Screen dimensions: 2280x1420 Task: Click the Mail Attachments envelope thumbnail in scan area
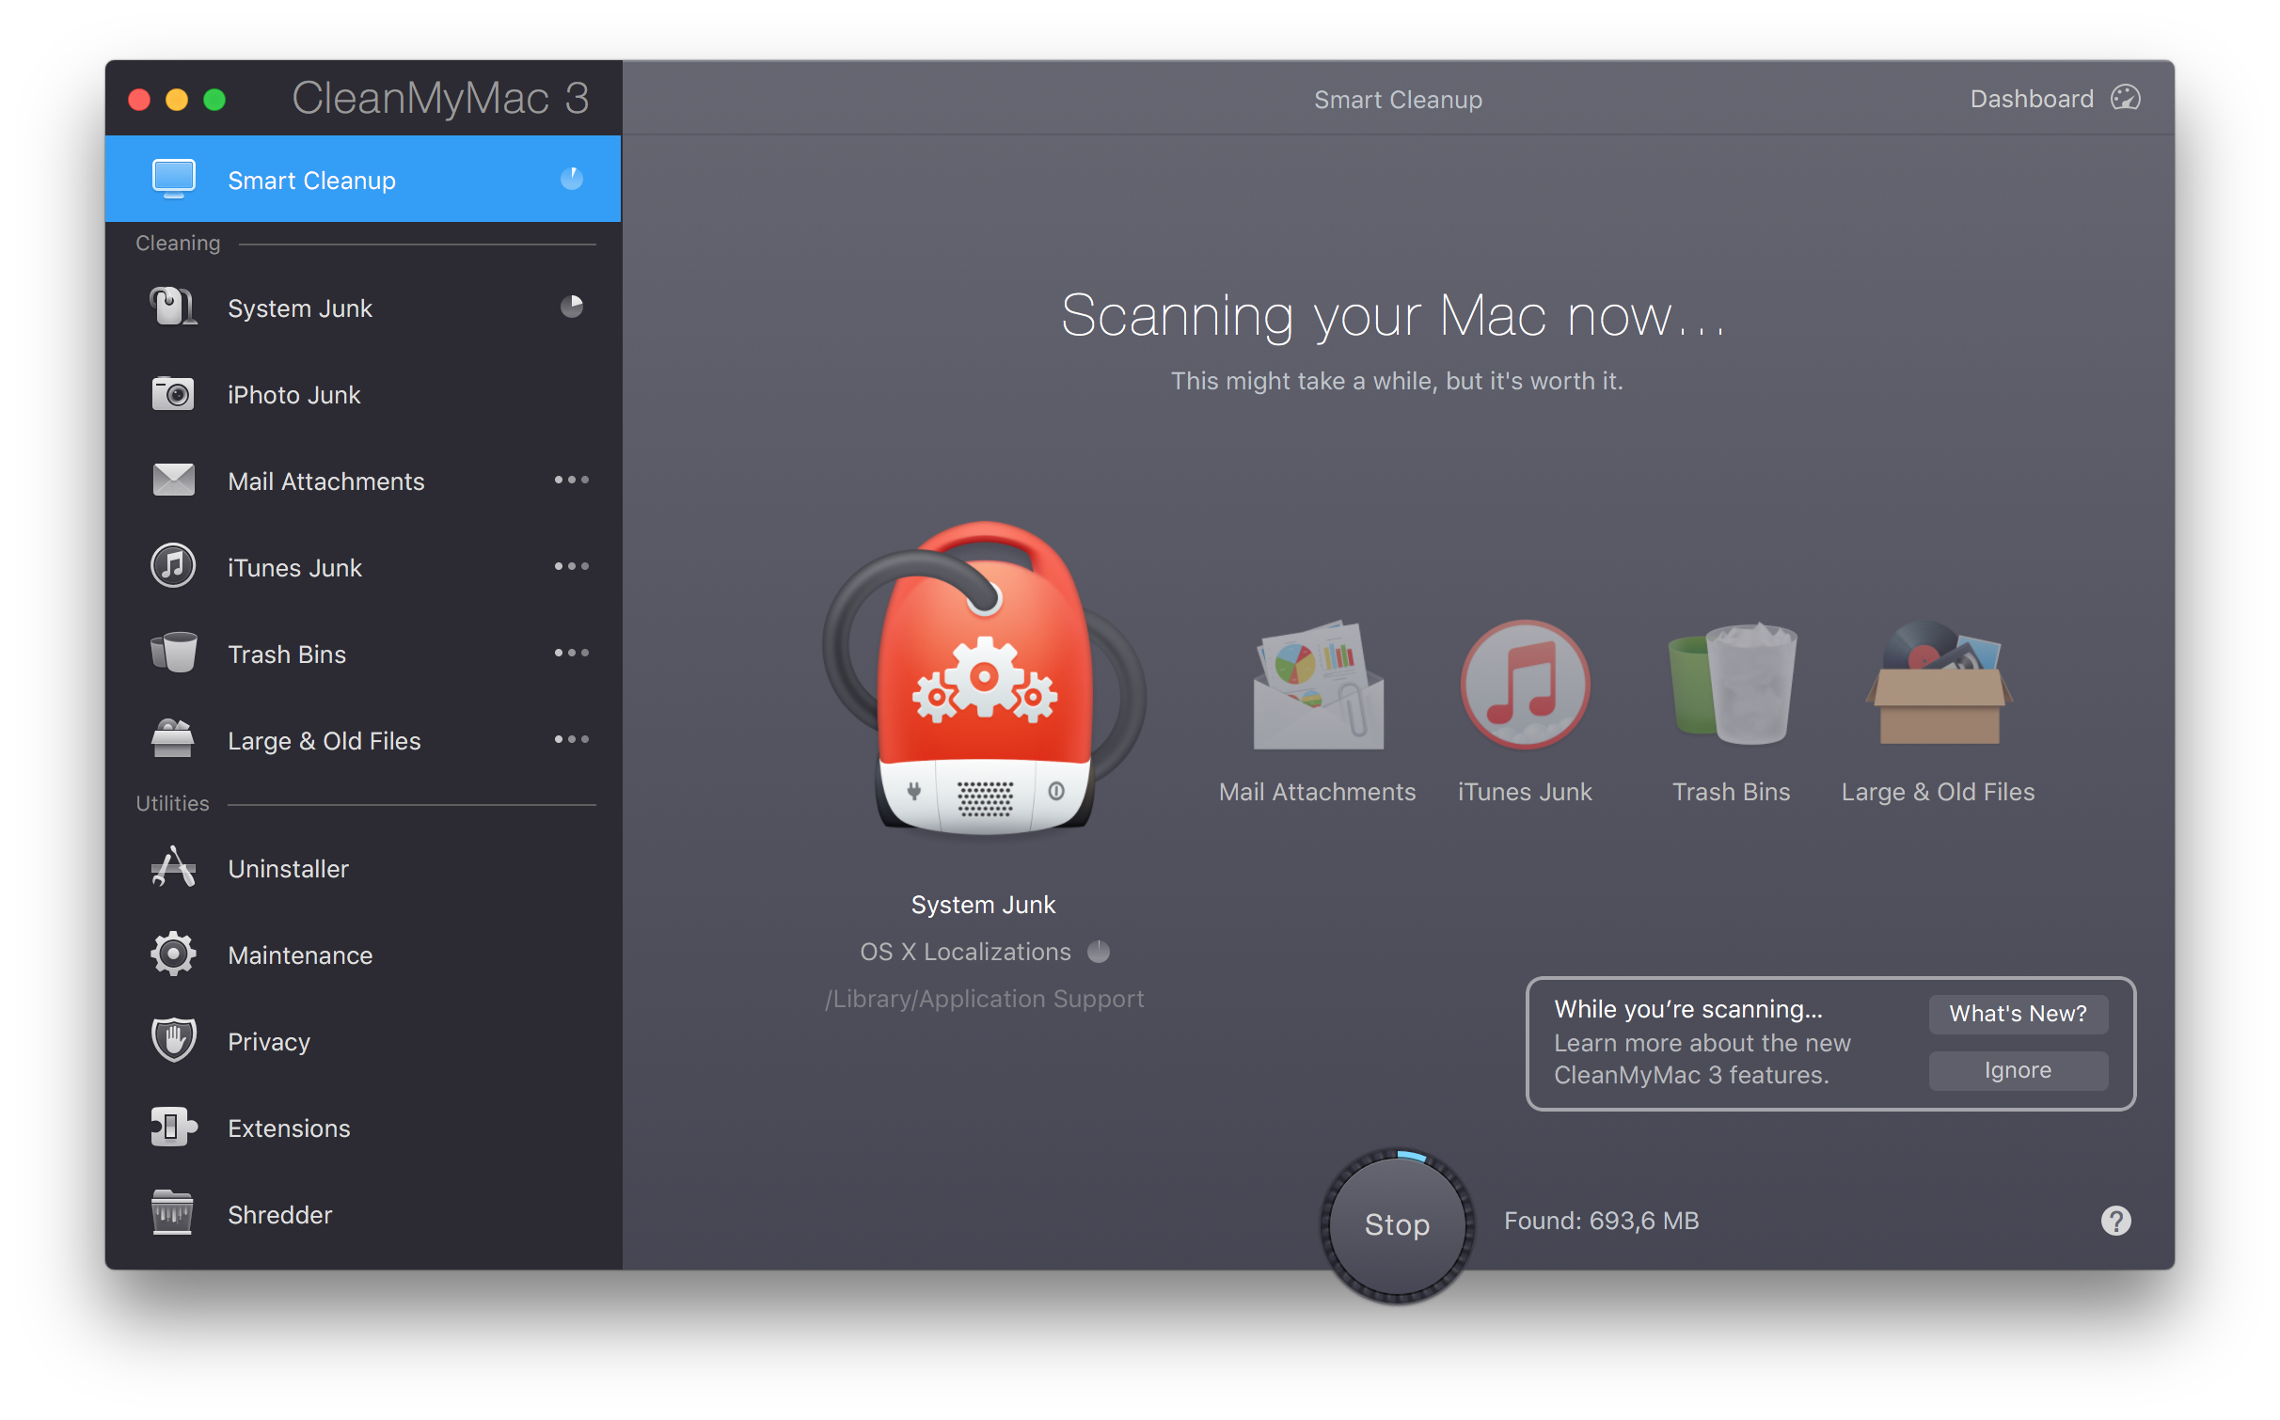pyautogui.click(x=1318, y=686)
